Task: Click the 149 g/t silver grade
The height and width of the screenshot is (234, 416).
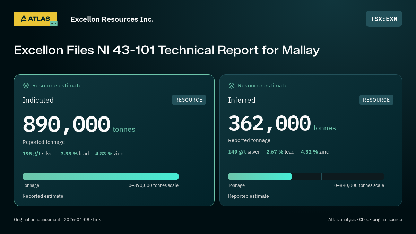Action: [x=244, y=152]
